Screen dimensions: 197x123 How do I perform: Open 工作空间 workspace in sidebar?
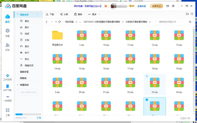pyautogui.click(x=8, y=77)
